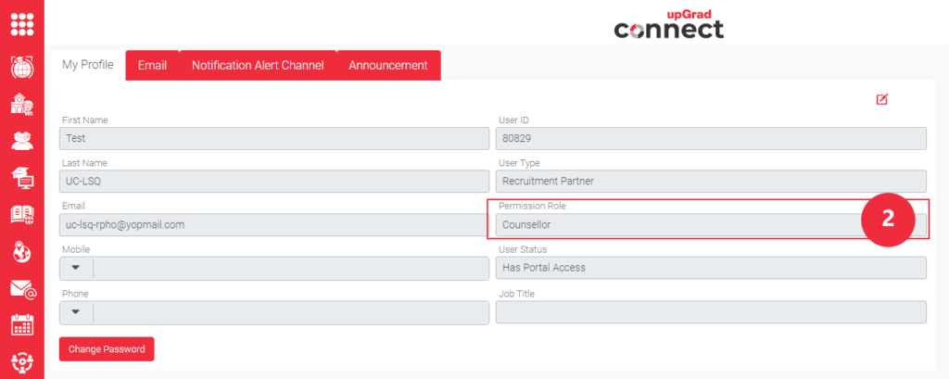Open the globe location pin icon
The width and height of the screenshot is (949, 379).
pyautogui.click(x=22, y=251)
